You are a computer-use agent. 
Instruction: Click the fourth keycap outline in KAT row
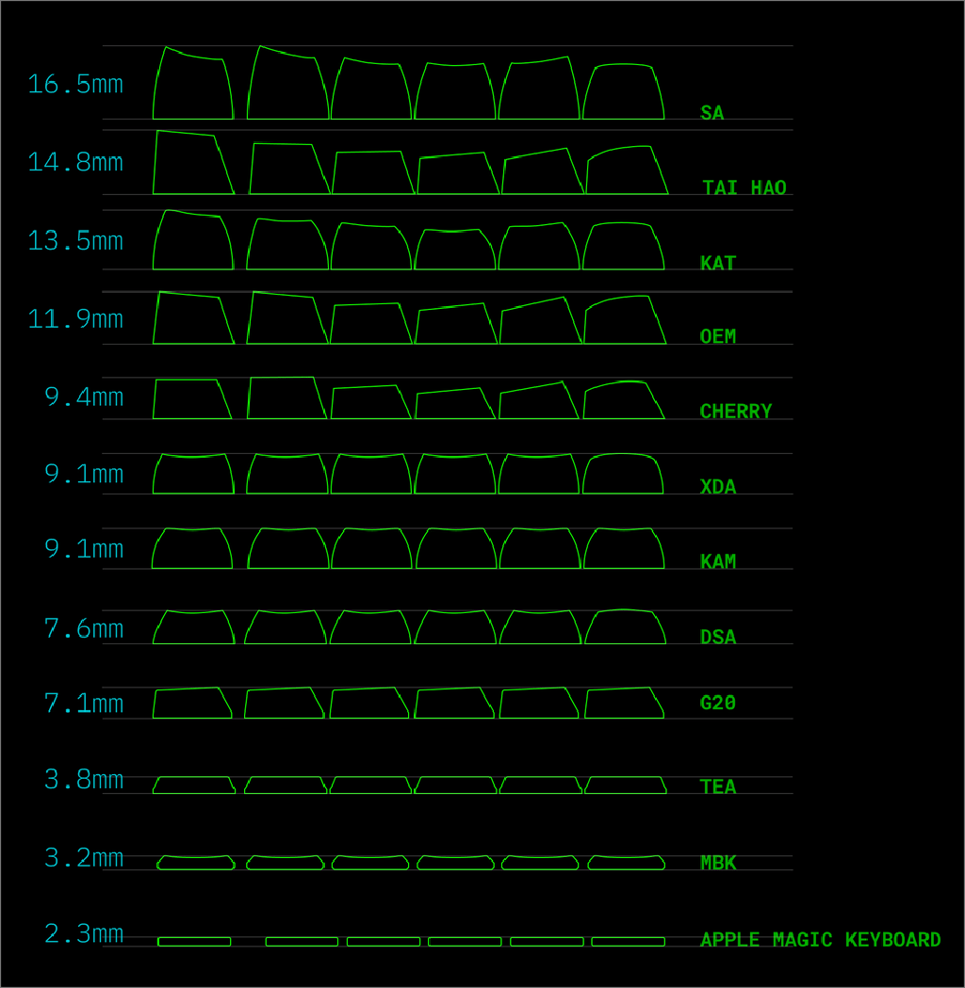click(455, 250)
